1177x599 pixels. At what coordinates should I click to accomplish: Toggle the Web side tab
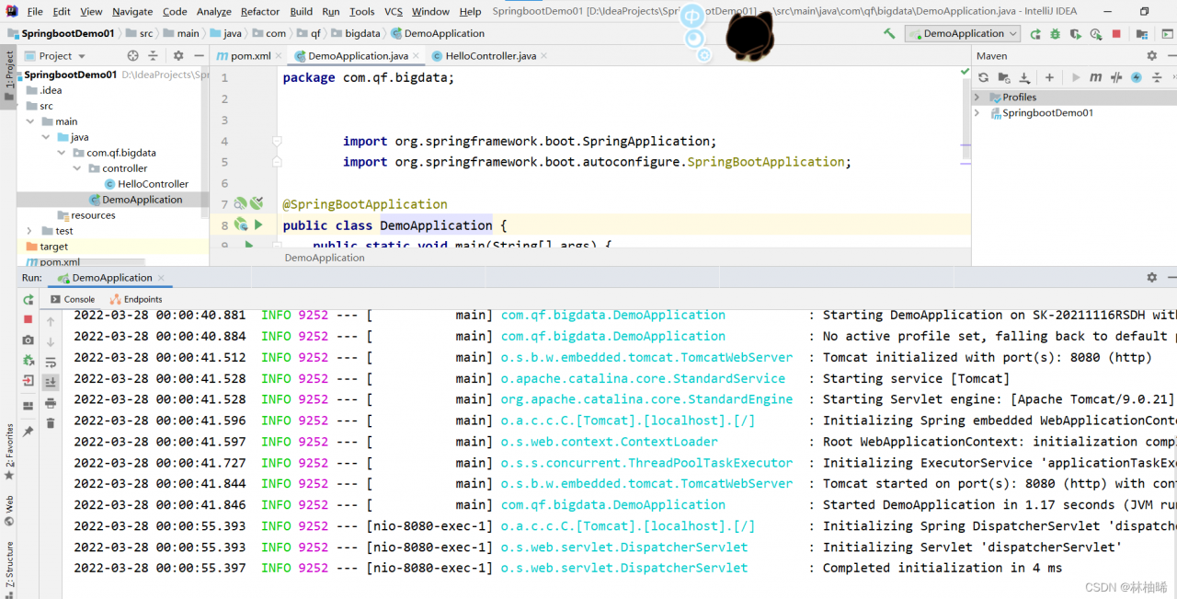(8, 509)
